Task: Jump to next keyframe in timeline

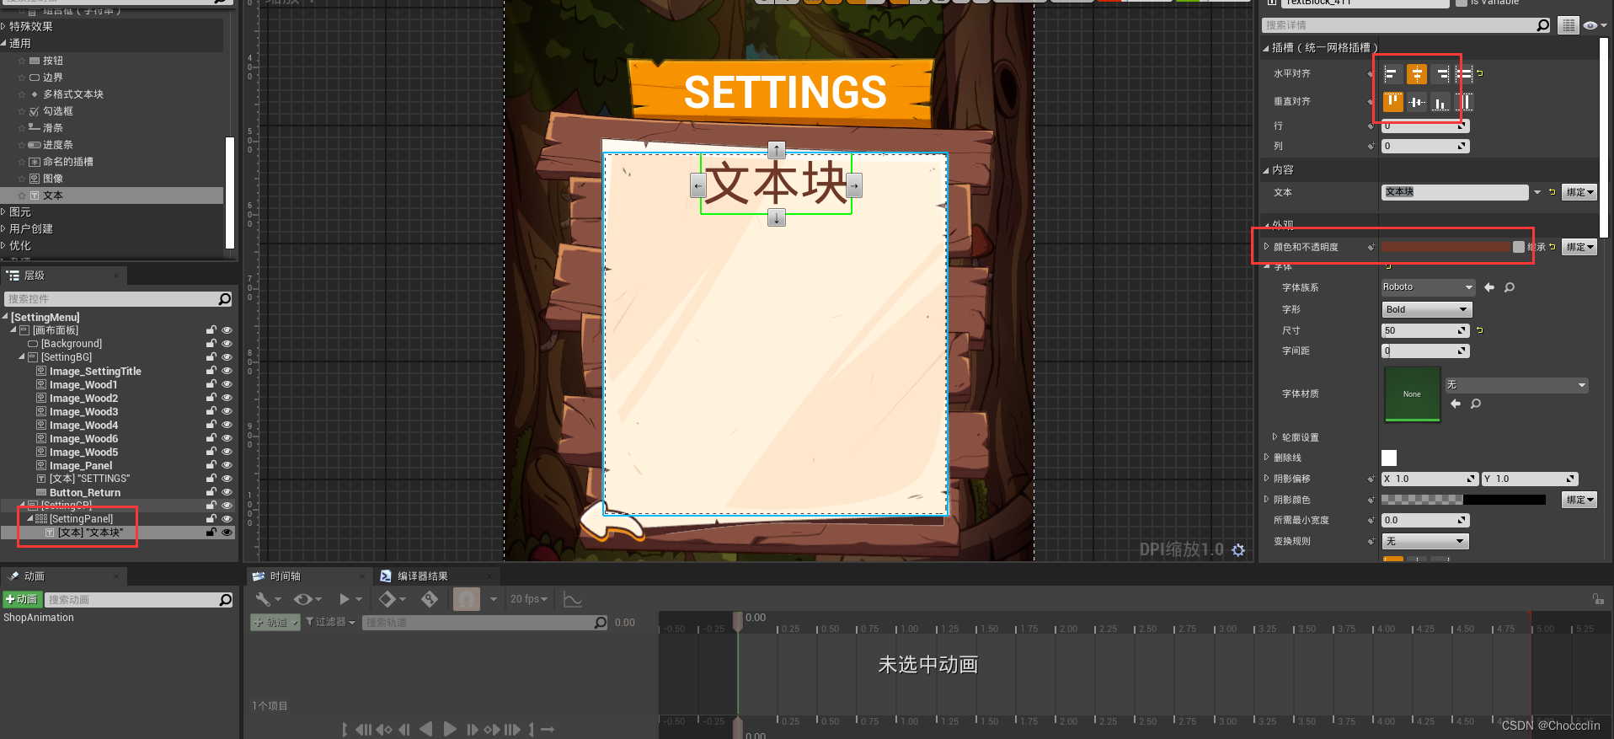Action: tap(492, 729)
